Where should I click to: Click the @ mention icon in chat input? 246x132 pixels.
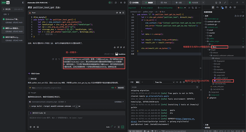tap(31, 127)
